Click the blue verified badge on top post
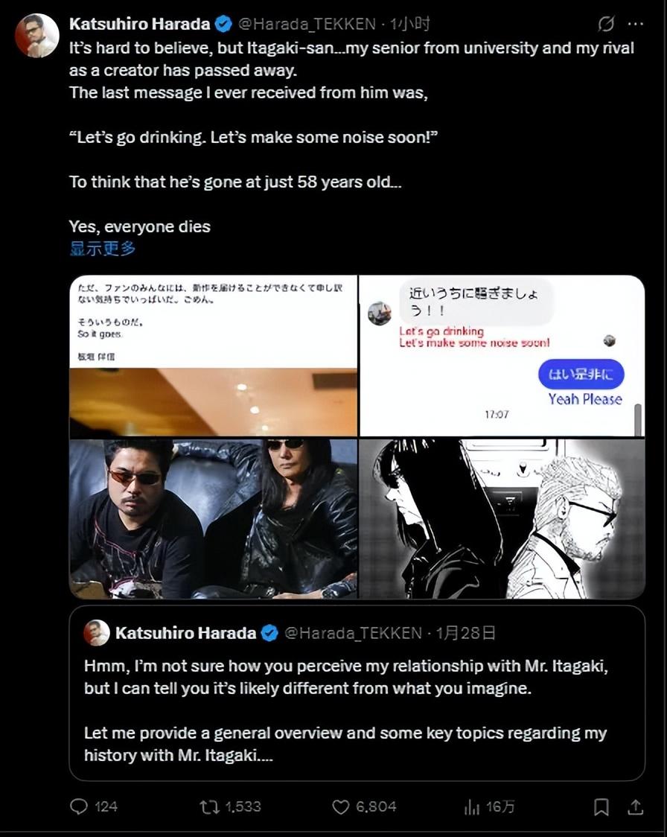Image resolution: width=667 pixels, height=837 pixels. point(223,24)
